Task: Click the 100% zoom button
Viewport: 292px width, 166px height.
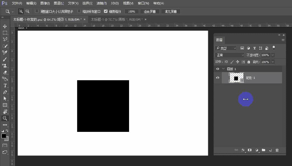Action: coord(131,12)
